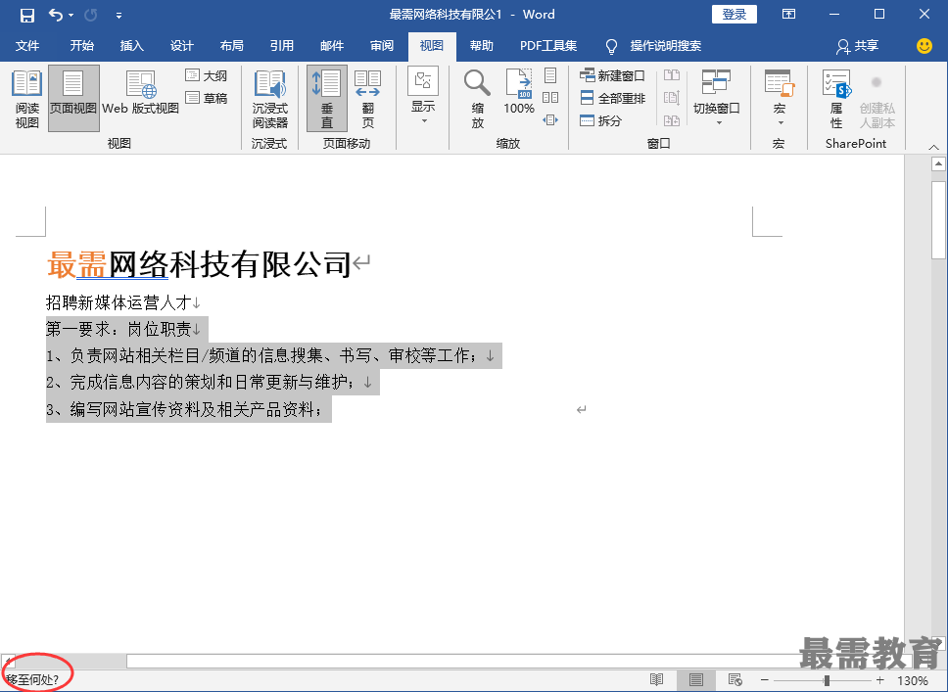Viewport: 948px width, 692px height.
Task: Click the reset window position icon
Action: pos(672,120)
